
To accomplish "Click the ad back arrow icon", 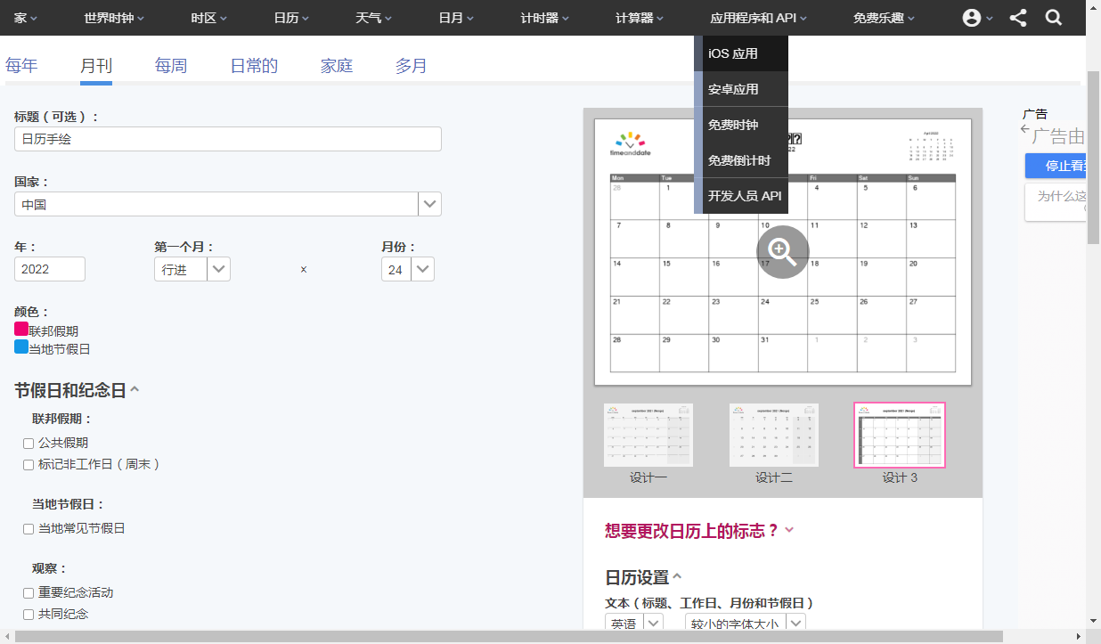I will pos(1024,130).
